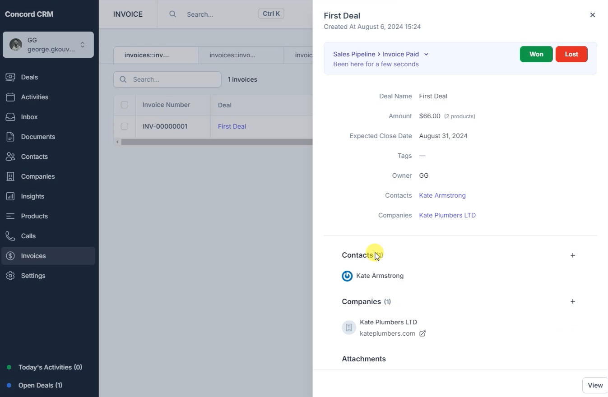Check the checkbox for invoice INV-00000001

[125, 126]
